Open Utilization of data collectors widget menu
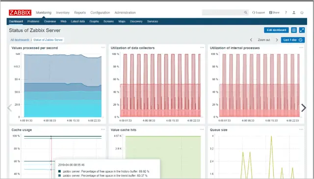Image resolution: width=314 pixels, height=179 pixels. [x=202, y=48]
